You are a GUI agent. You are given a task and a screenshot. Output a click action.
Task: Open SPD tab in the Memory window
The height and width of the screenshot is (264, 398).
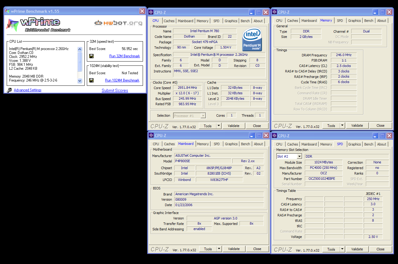(340, 21)
